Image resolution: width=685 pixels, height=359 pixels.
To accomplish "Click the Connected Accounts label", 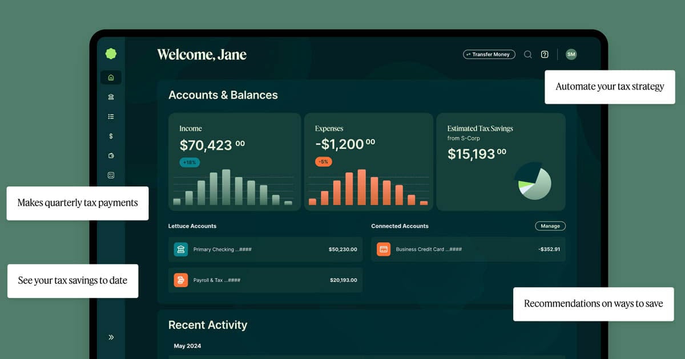I will [400, 226].
